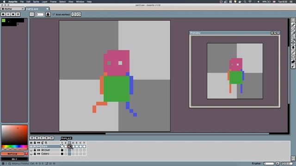Go to the previous frame
Screen dimensions: 296x166
coord(37,138)
